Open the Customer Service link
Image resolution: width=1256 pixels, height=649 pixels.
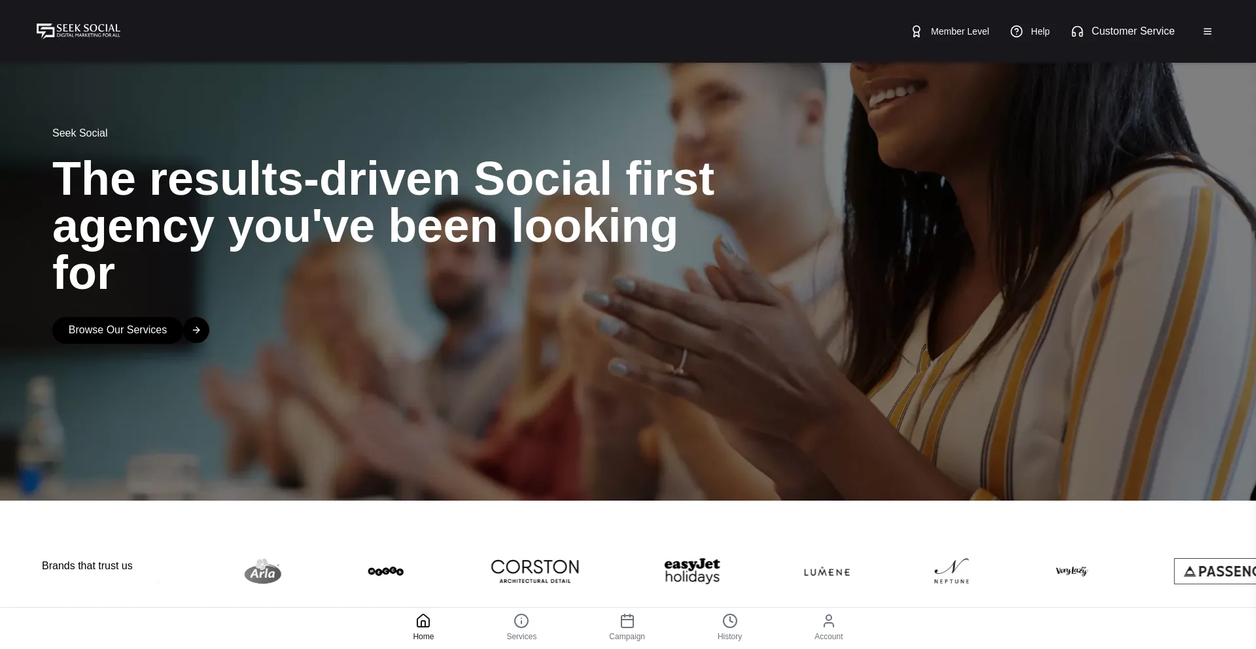point(1133,31)
